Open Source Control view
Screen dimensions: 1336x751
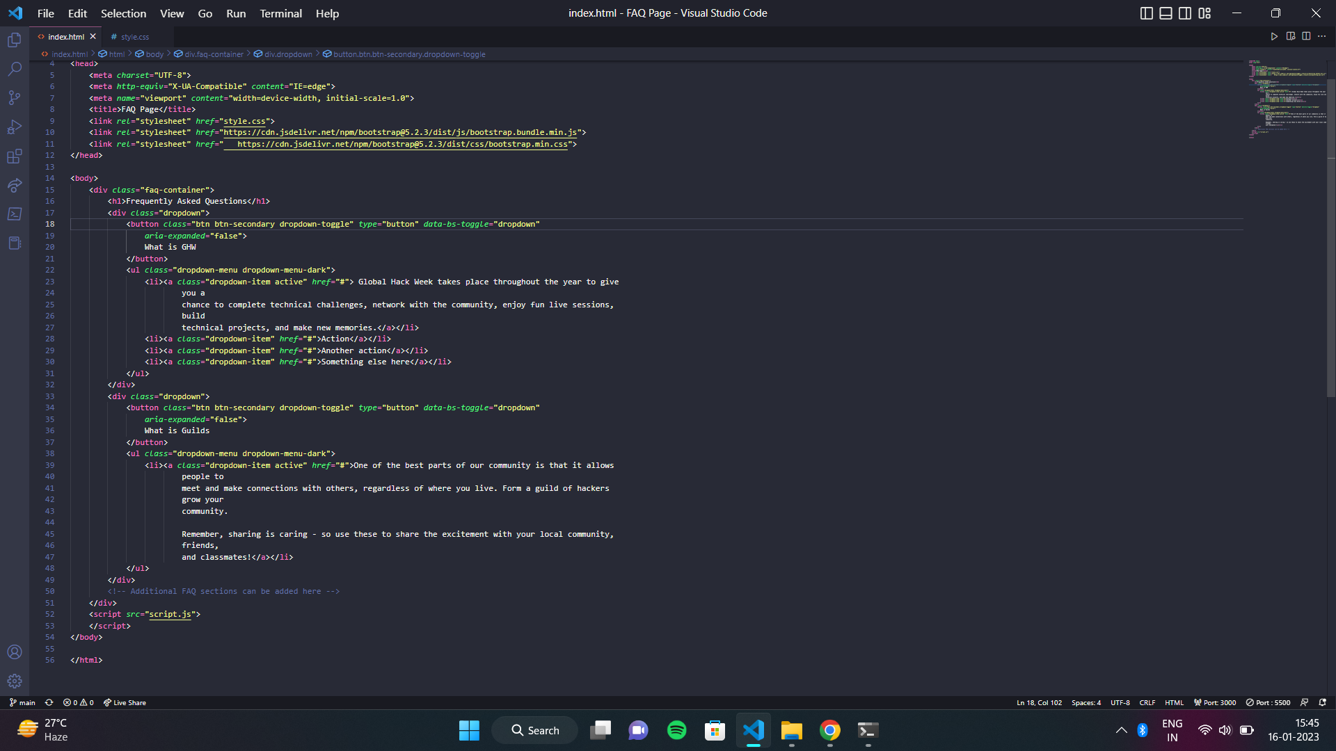[x=15, y=98]
